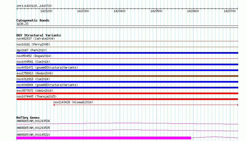Screen dimensions: 246x141
Task: Click the blue bar under nsv4051472
Action: pos(127,70)
